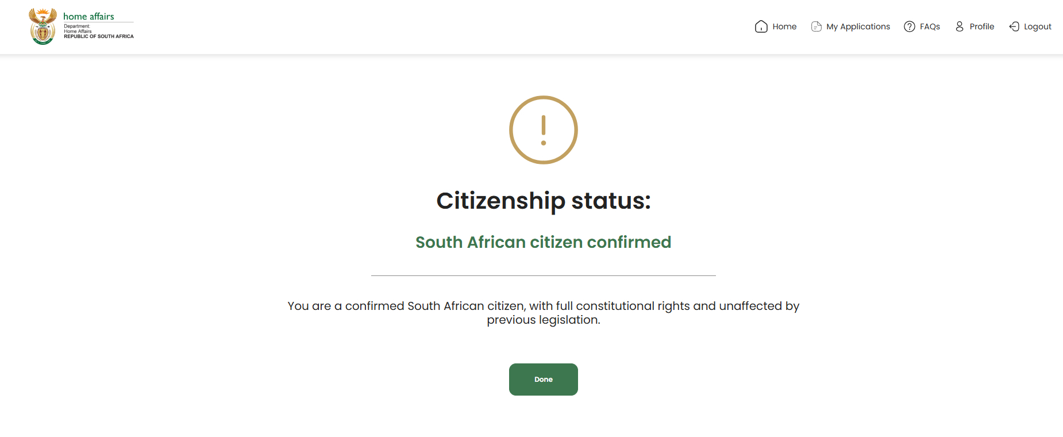Click the paragraph about full constitutional rights
Screen dimensions: 1063x437
coord(543,313)
